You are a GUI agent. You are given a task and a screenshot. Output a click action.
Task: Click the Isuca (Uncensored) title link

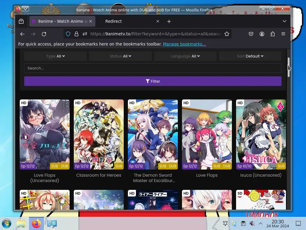coord(261,175)
